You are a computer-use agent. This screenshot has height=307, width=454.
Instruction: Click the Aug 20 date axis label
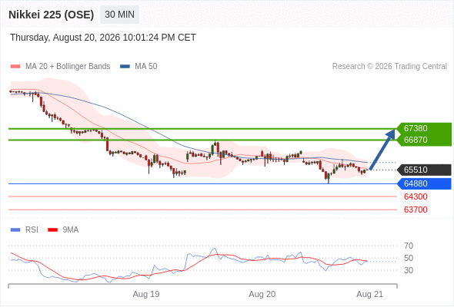click(x=262, y=294)
